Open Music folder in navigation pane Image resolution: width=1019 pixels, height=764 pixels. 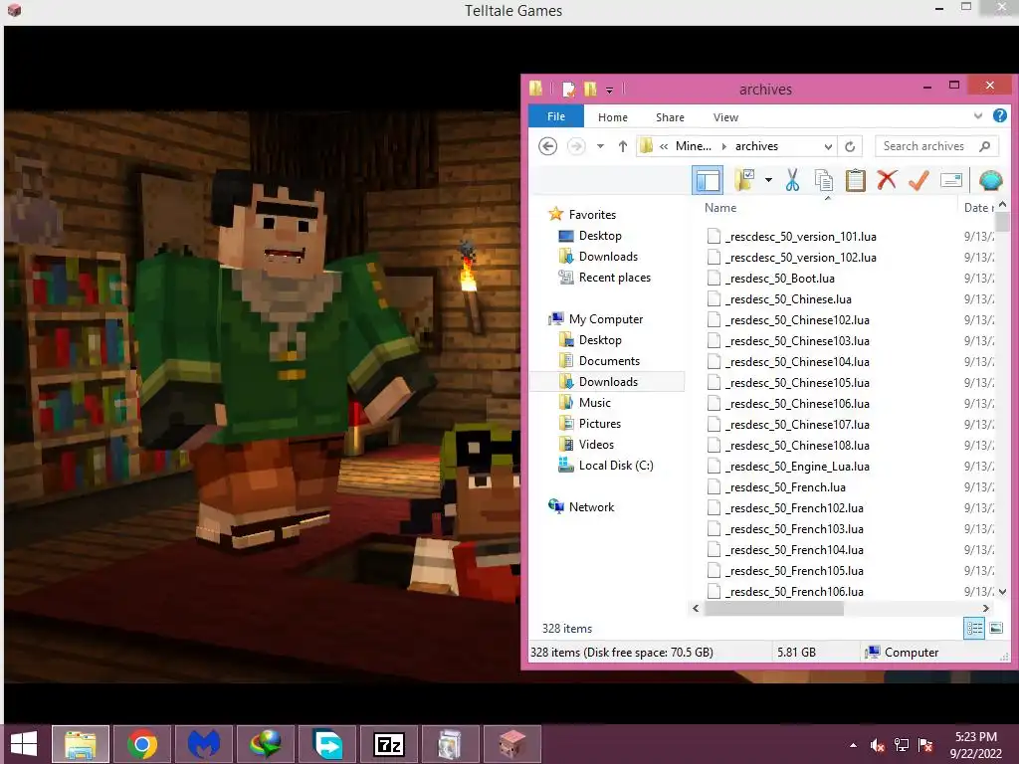(594, 403)
